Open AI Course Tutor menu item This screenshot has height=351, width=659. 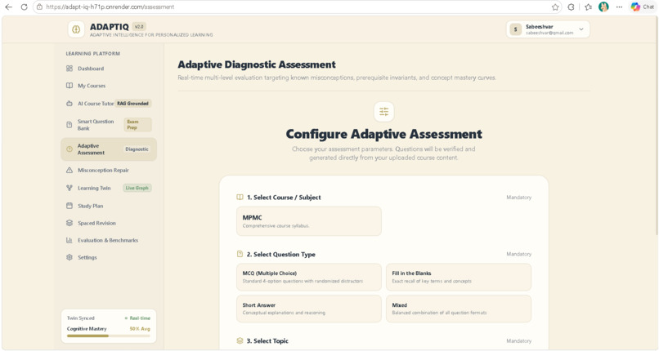[x=109, y=103]
